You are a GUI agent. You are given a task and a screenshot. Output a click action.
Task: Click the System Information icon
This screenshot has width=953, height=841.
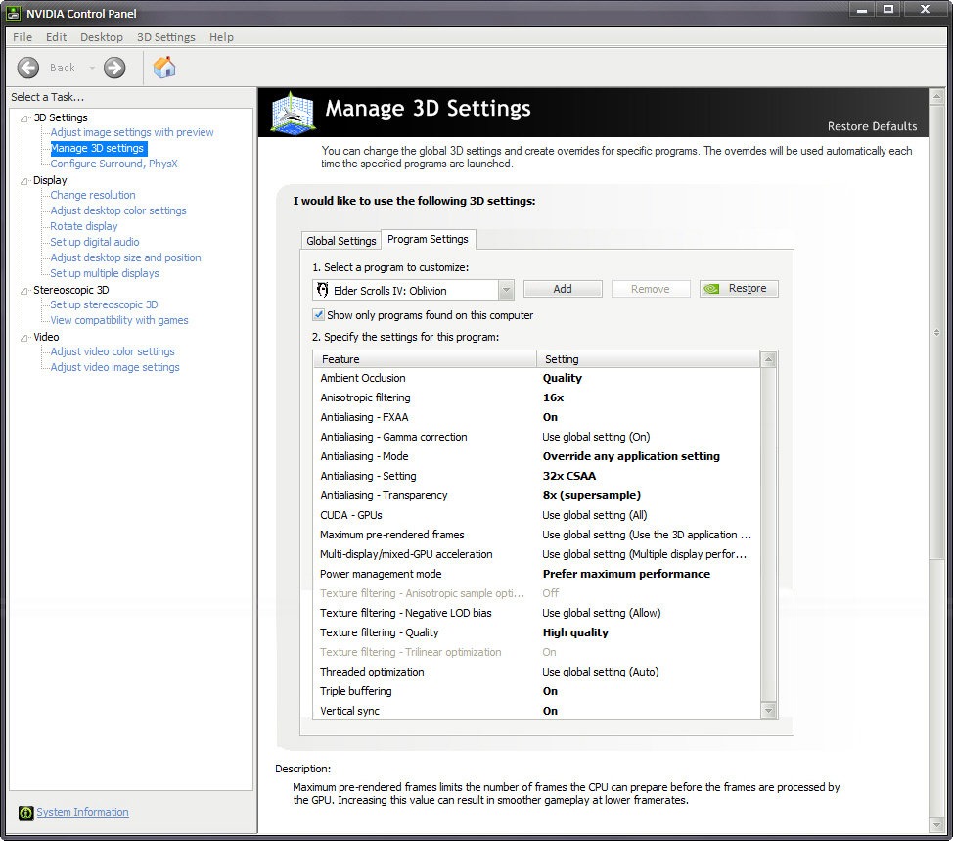[25, 813]
